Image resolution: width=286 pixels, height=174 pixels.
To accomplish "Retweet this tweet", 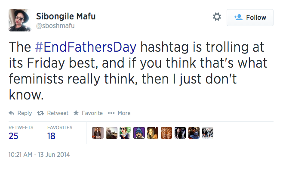I will pos(53,113).
